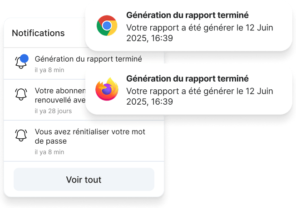Click the bell icon beside the subscription notification
The image size is (296, 208).
21,94
